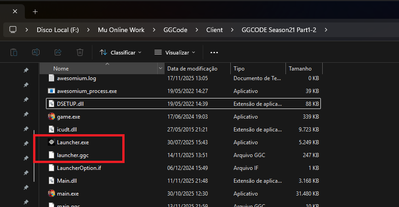
Task: Click the Arquivo IF type cell
Action: [x=246, y=168]
